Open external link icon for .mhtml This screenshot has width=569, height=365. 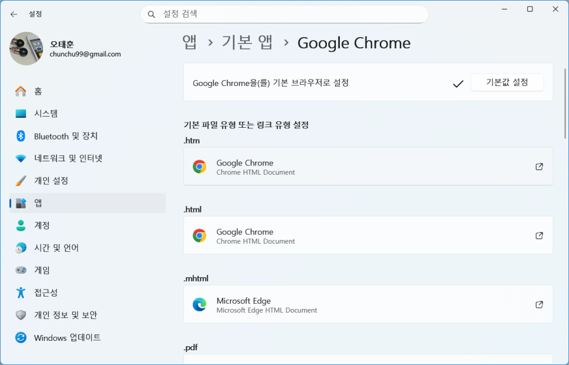click(x=539, y=304)
